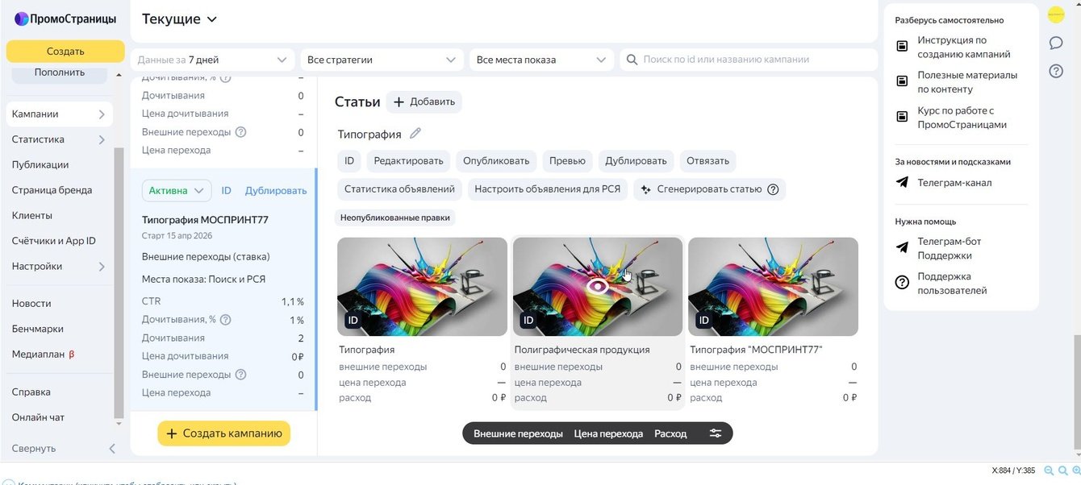
Task: Expand the Кампании sidebar chevron
Action: pos(102,114)
